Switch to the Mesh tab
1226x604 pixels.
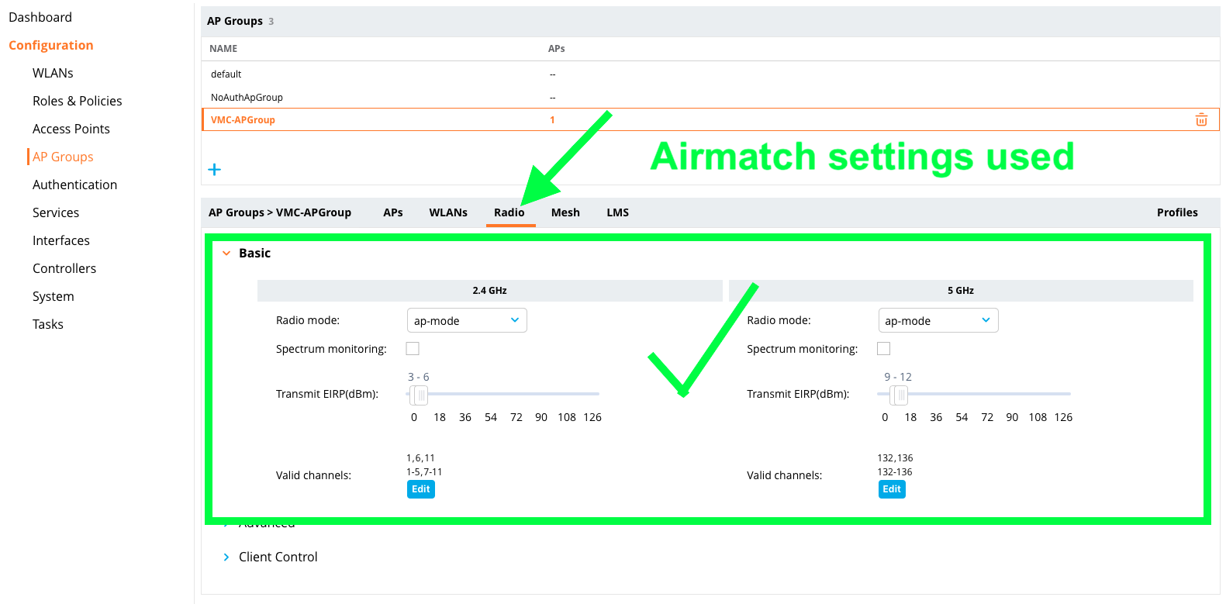tap(565, 212)
